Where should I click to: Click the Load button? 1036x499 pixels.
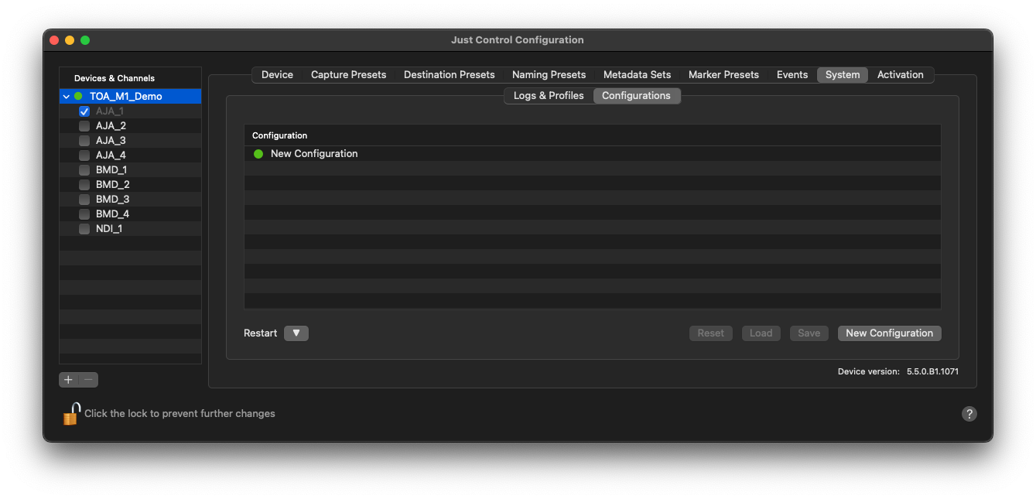[761, 333]
